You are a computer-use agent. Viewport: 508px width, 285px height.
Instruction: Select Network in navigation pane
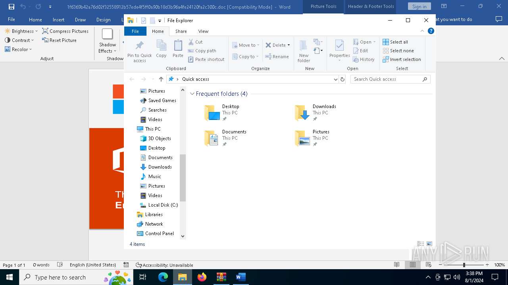[150, 224]
